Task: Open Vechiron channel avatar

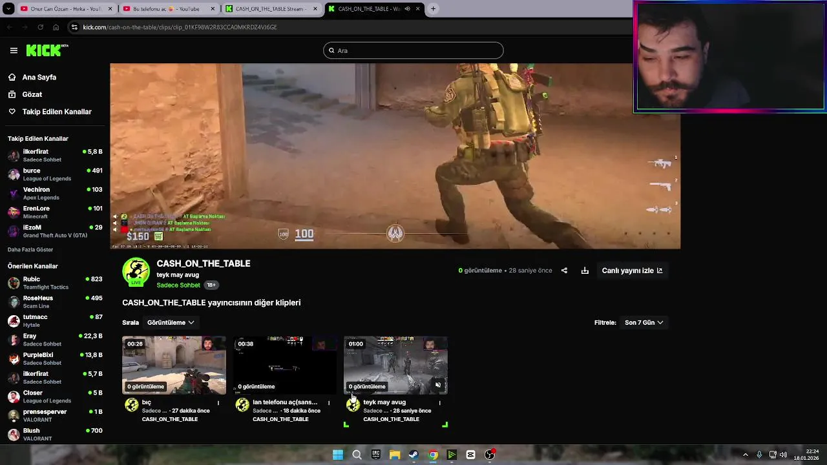Action: coord(14,193)
